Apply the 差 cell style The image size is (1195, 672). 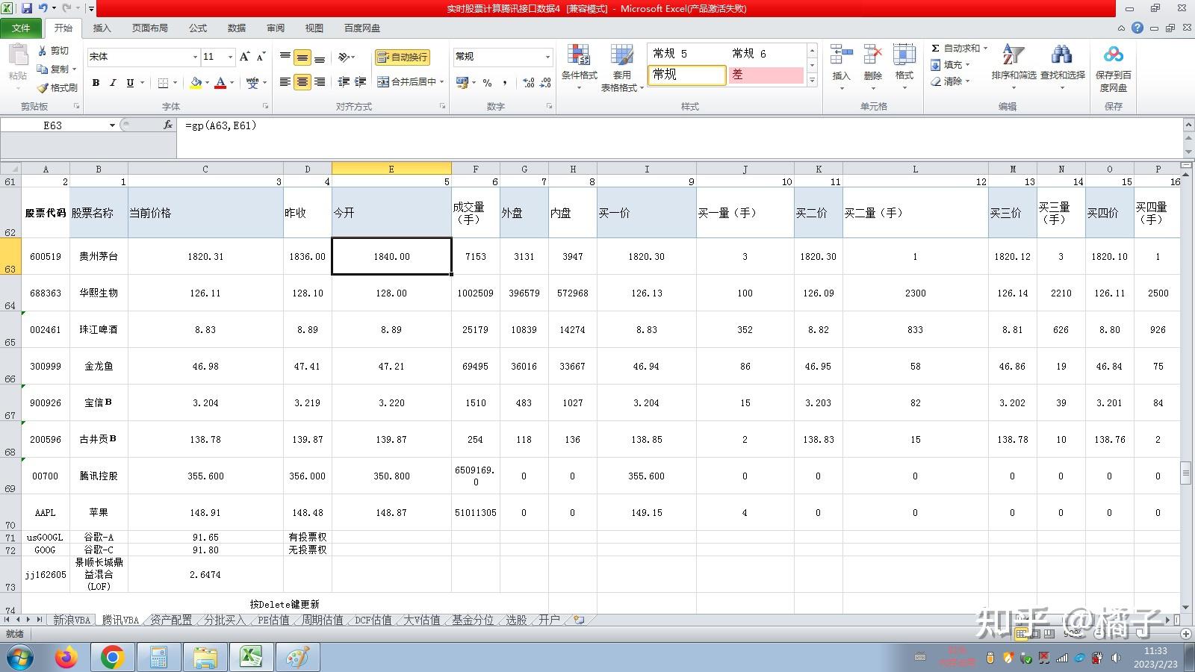pos(766,75)
